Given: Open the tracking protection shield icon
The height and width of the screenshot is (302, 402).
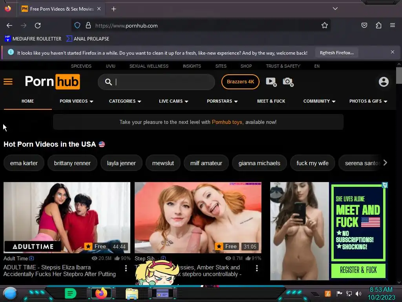Looking at the screenshot, I should coord(77,26).
